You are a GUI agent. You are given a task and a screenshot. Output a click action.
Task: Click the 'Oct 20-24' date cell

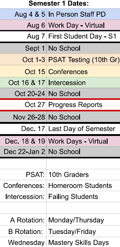click(23, 93)
